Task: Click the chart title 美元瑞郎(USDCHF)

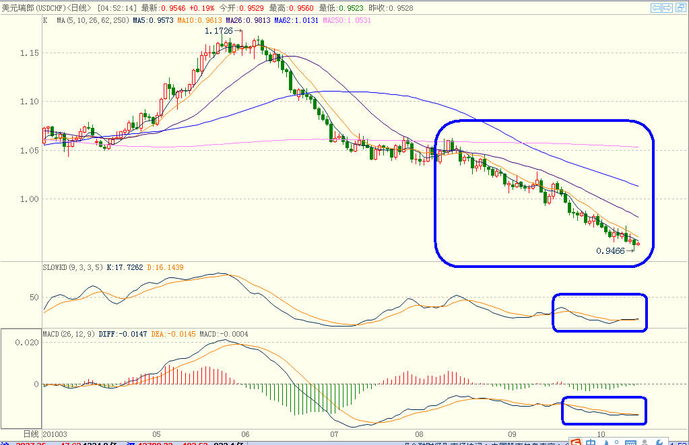Action: point(34,8)
